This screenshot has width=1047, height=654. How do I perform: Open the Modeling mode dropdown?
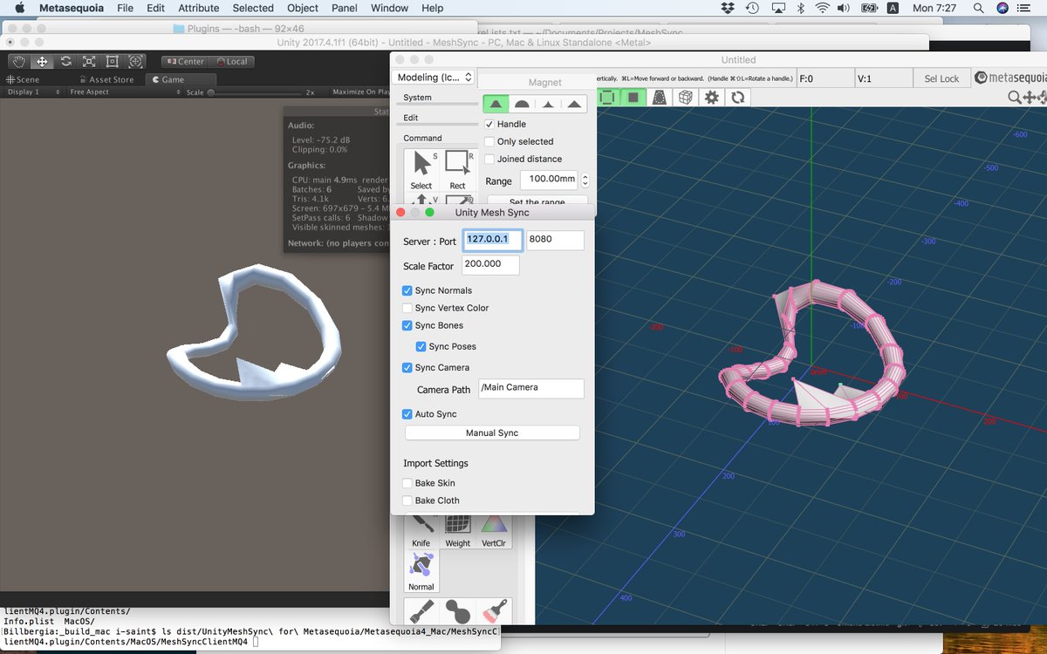434,78
